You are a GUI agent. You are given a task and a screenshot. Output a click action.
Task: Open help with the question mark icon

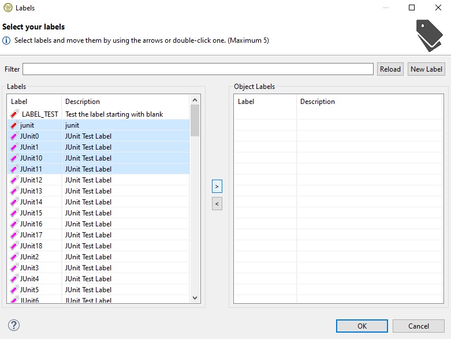tap(14, 325)
